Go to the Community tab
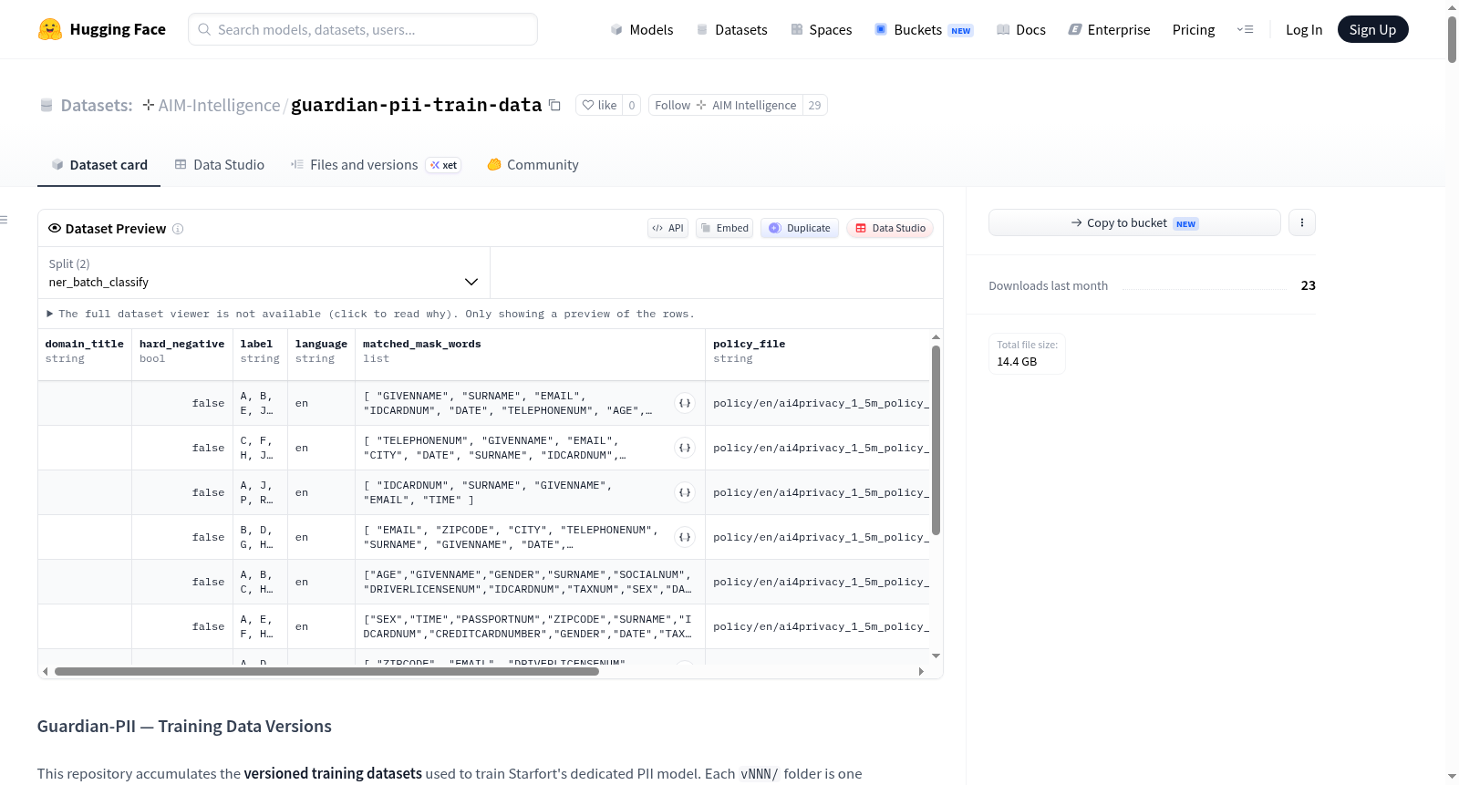Image resolution: width=1459 pixels, height=785 pixels. click(x=533, y=165)
